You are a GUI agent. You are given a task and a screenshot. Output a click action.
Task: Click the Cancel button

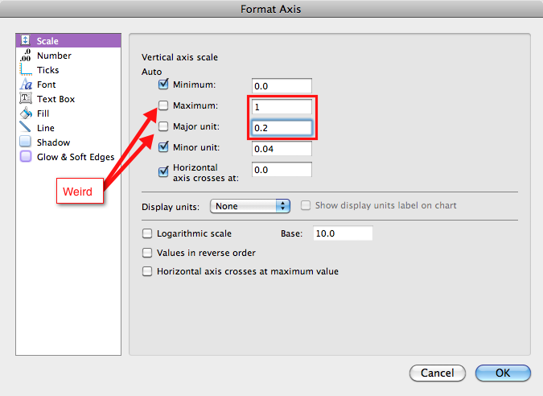(x=438, y=373)
